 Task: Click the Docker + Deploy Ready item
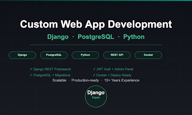[112, 75]
